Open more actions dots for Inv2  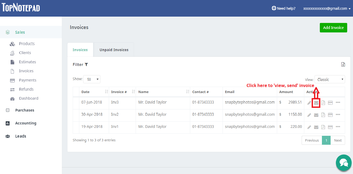tap(338, 114)
